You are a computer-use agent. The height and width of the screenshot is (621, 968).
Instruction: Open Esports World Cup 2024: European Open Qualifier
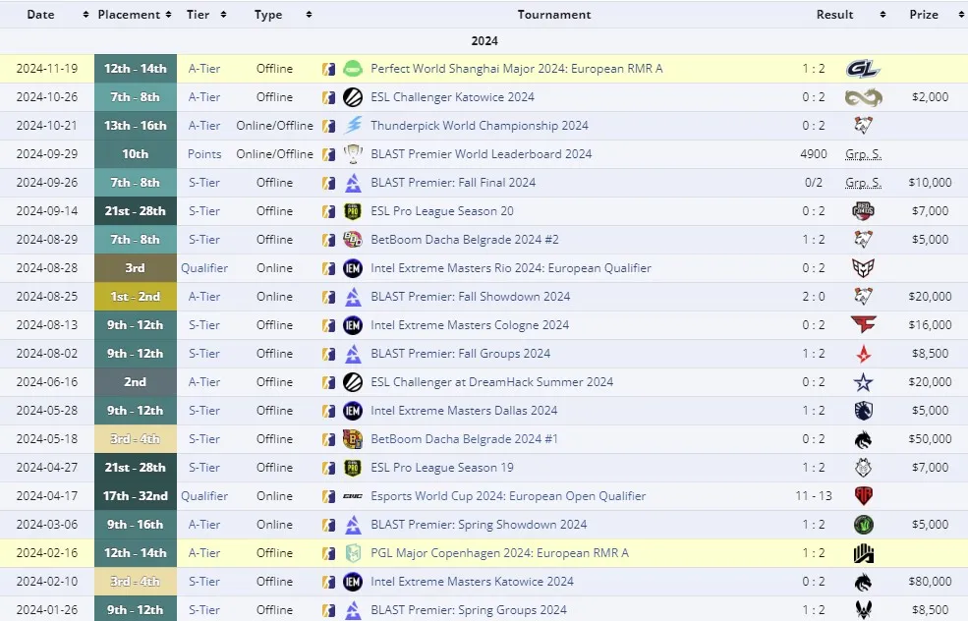(x=508, y=495)
